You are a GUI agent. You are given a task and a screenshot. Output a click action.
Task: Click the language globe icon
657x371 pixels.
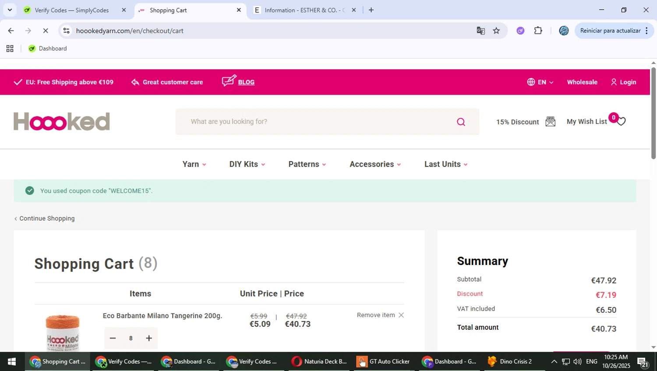(x=531, y=82)
